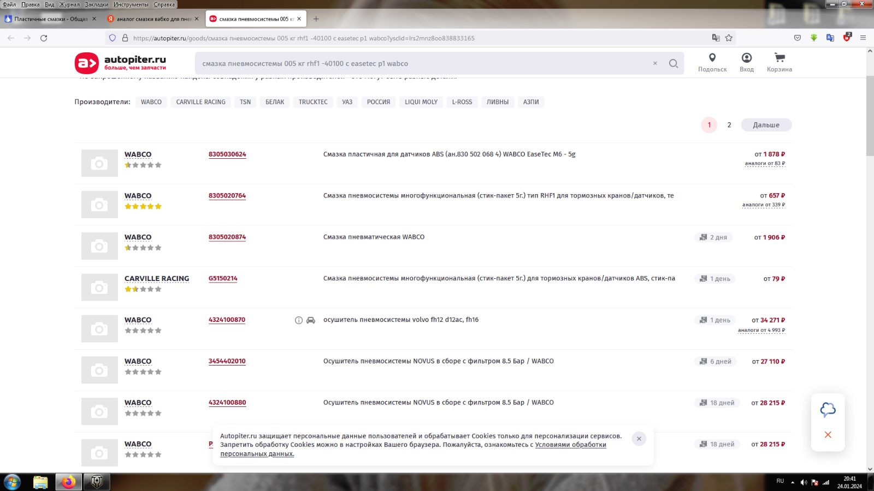Switch to the 'аналог смазки вабко' tab
The image size is (874, 491).
coord(153,19)
